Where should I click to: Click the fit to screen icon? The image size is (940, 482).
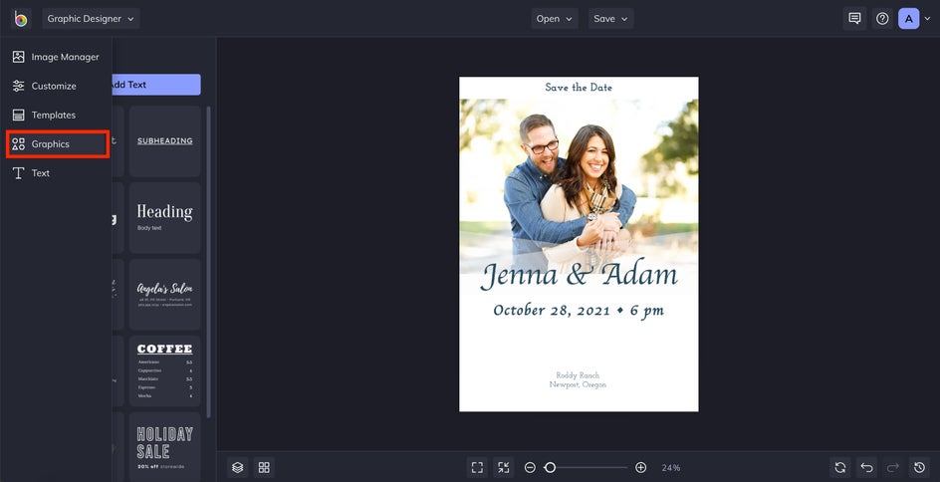pyautogui.click(x=477, y=467)
